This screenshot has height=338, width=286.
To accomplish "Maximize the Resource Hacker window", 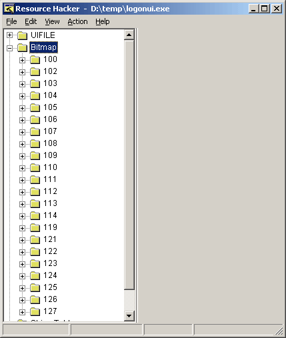I will coord(265,9).
